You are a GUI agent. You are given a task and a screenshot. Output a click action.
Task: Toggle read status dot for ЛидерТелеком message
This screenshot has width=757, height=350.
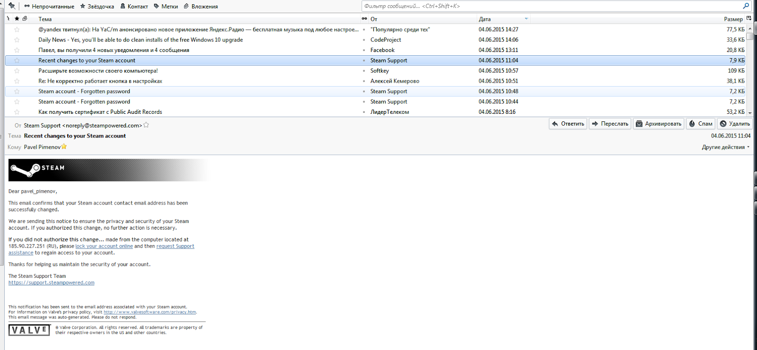tap(364, 112)
